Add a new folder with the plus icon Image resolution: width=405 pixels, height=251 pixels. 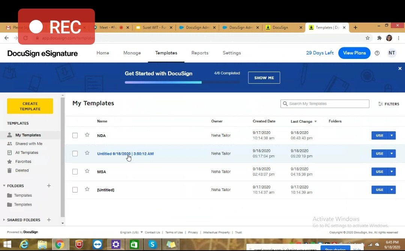tap(49, 185)
